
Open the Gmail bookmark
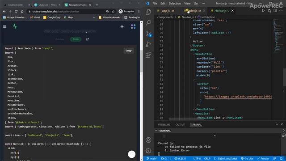coord(35,17)
